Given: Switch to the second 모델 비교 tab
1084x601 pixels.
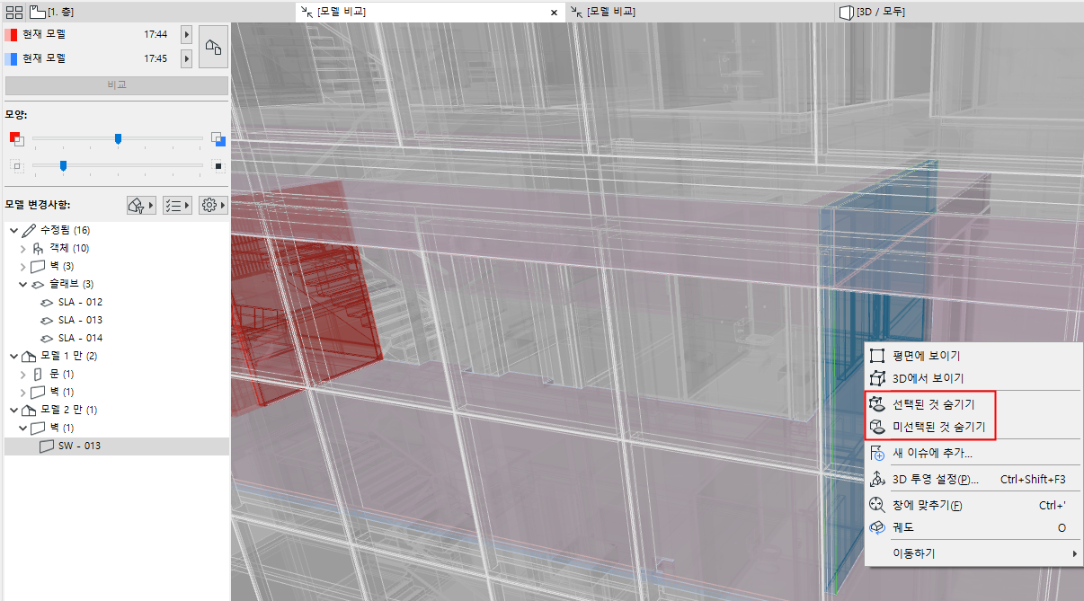Looking at the screenshot, I should point(701,12).
